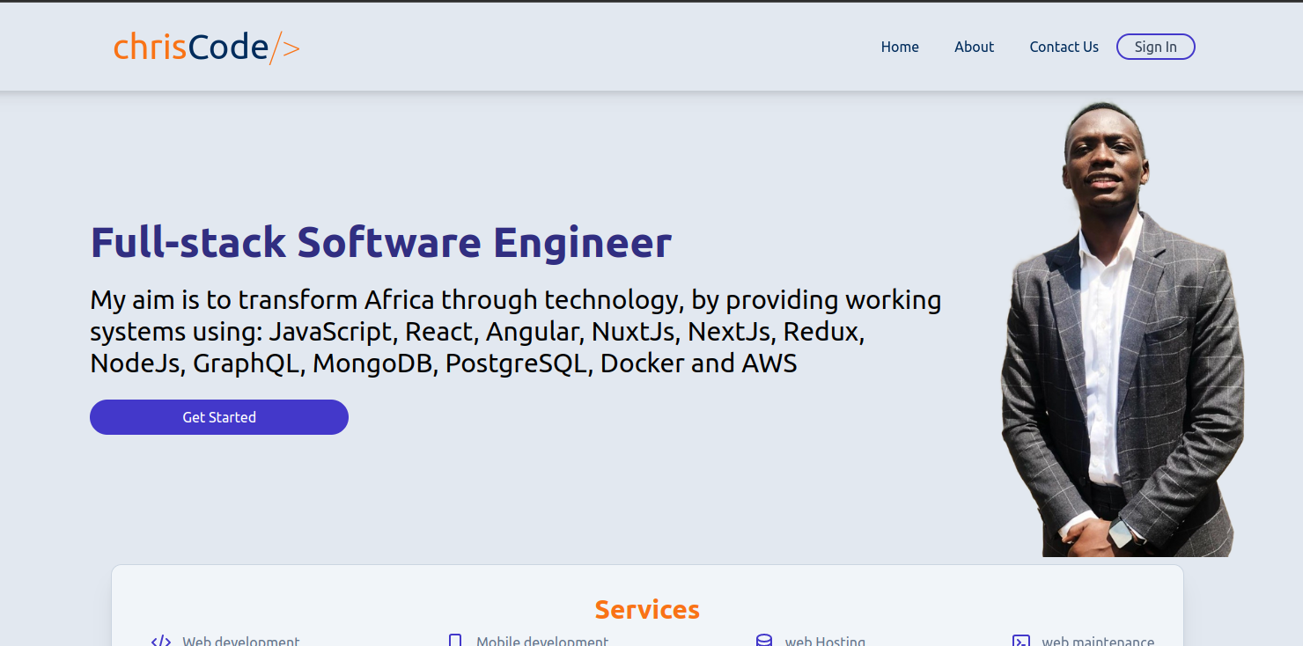
Task: Click the Get Started button
Action: coord(219,417)
